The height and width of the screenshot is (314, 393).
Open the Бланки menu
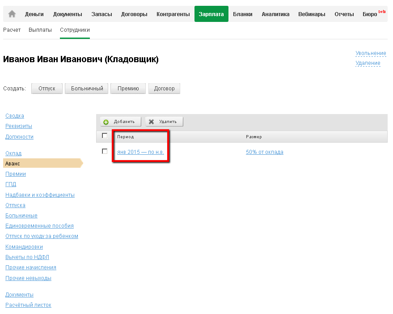click(243, 14)
